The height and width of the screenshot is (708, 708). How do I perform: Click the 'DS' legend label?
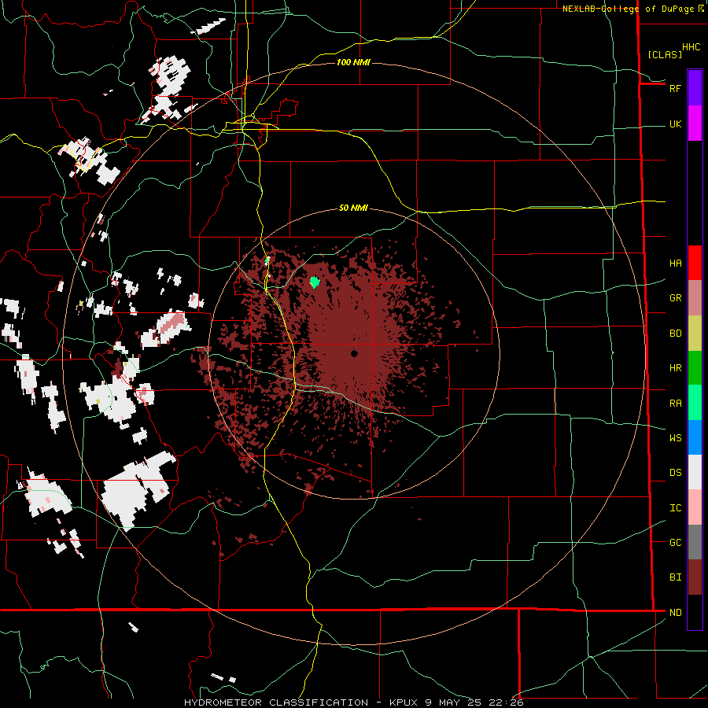[x=676, y=473]
